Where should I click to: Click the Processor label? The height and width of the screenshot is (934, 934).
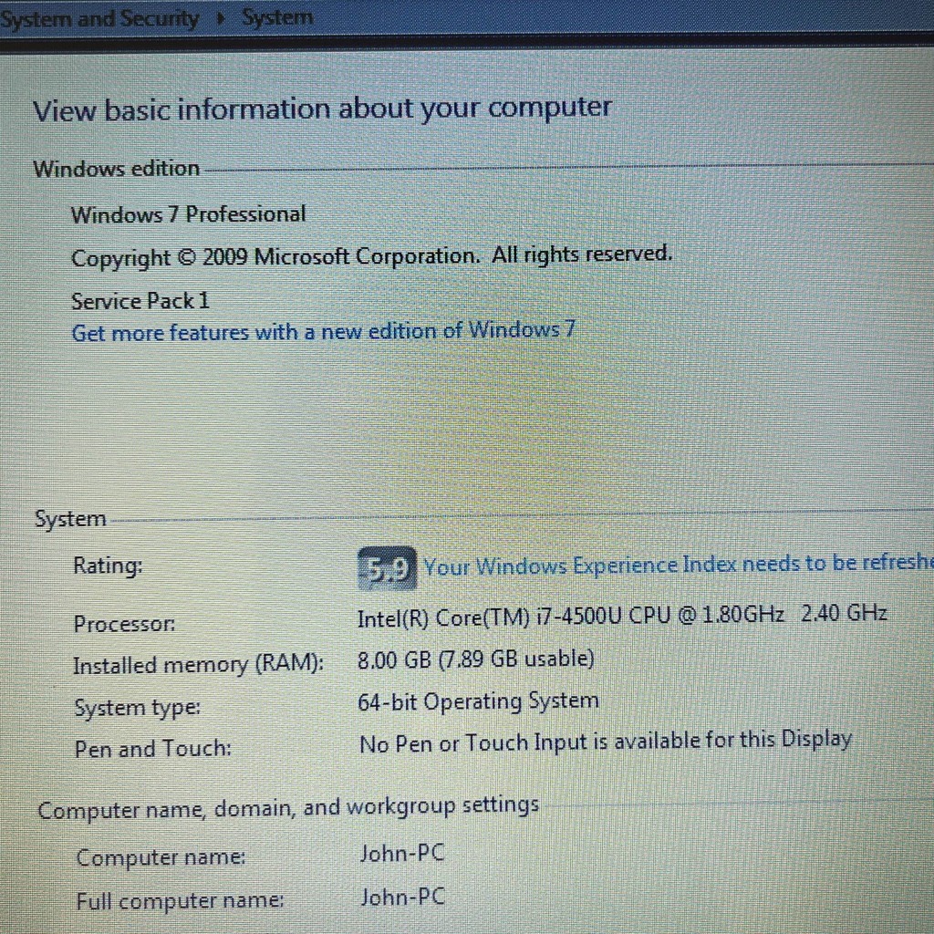[124, 624]
